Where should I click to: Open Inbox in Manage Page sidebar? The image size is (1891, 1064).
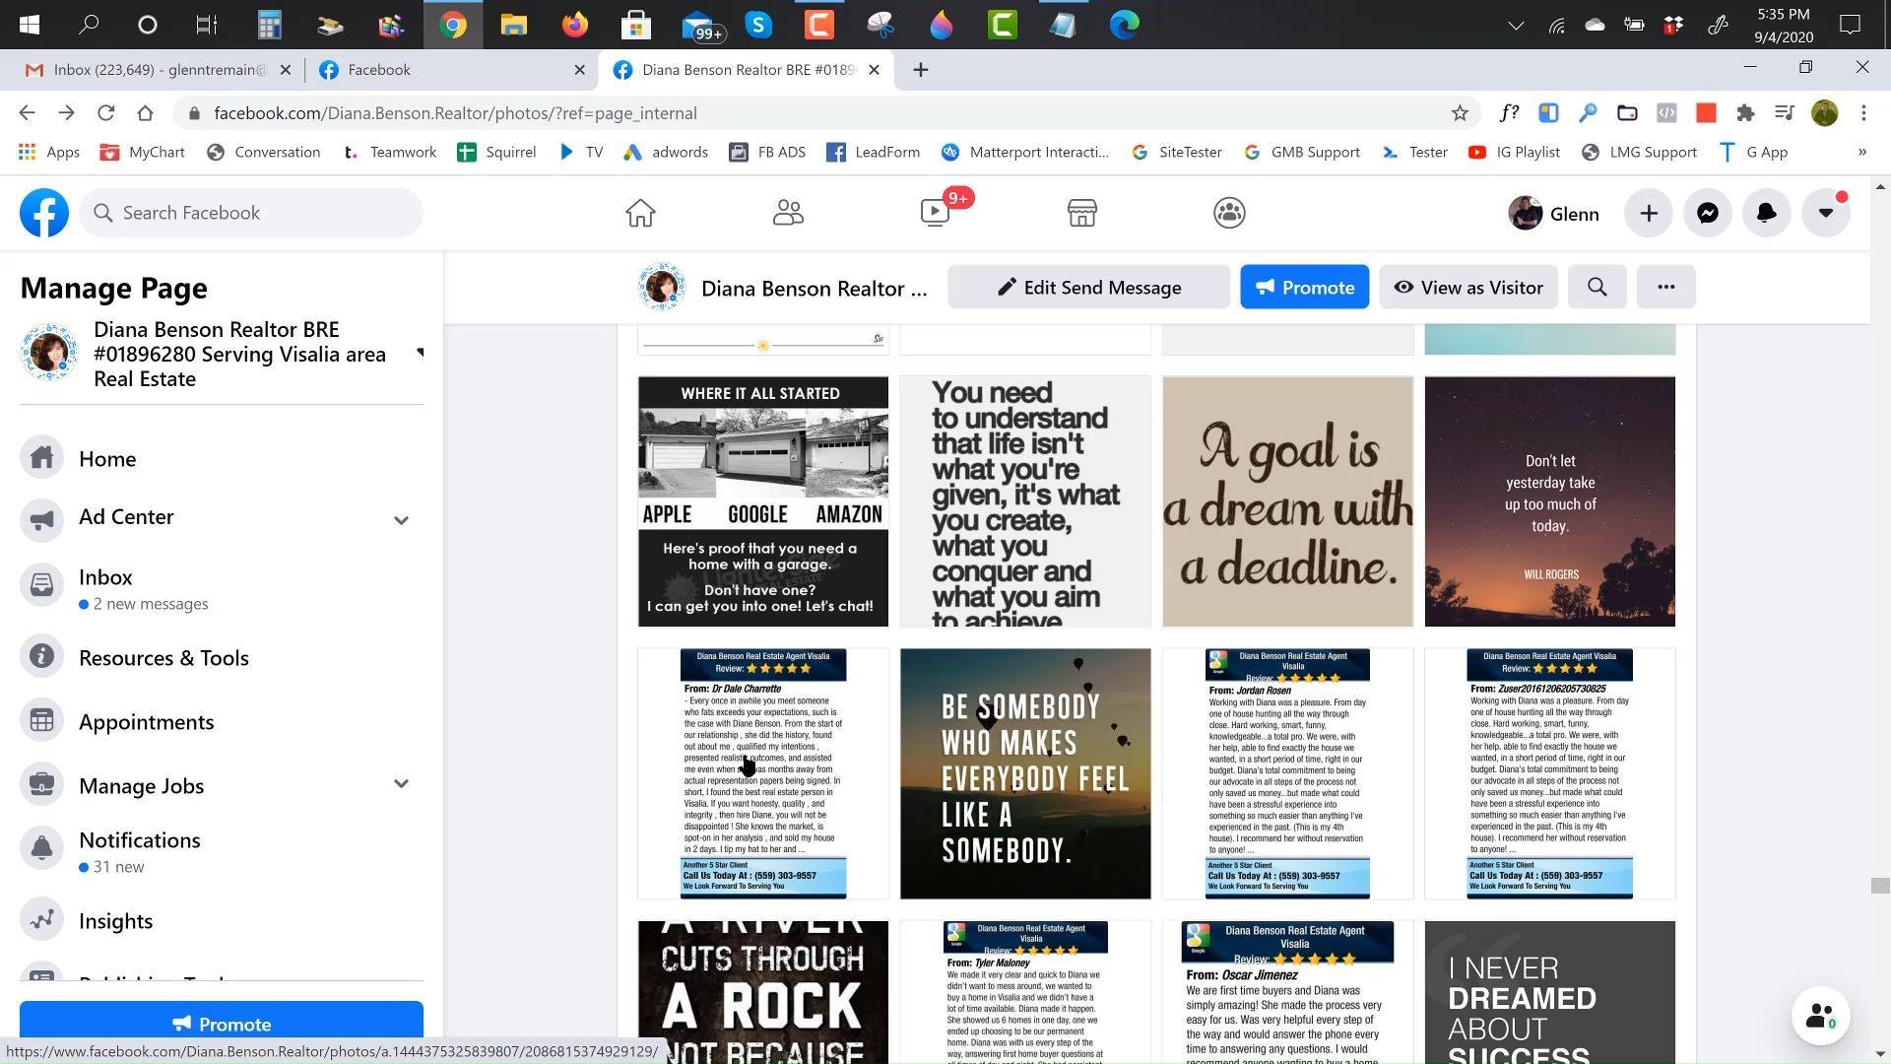pyautogui.click(x=222, y=588)
